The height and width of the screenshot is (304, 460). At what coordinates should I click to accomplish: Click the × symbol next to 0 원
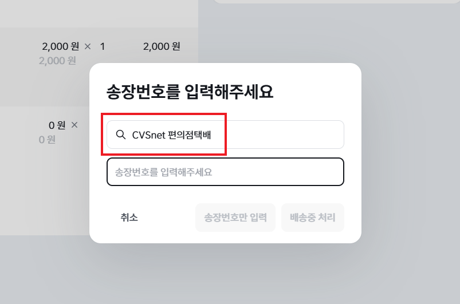(74, 125)
